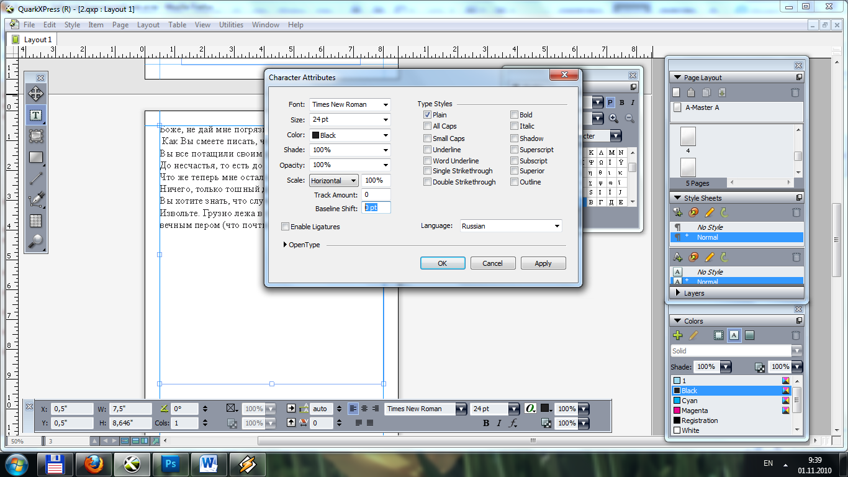Image resolution: width=848 pixels, height=477 pixels.
Task: Open the Utilities menu
Action: (231, 25)
